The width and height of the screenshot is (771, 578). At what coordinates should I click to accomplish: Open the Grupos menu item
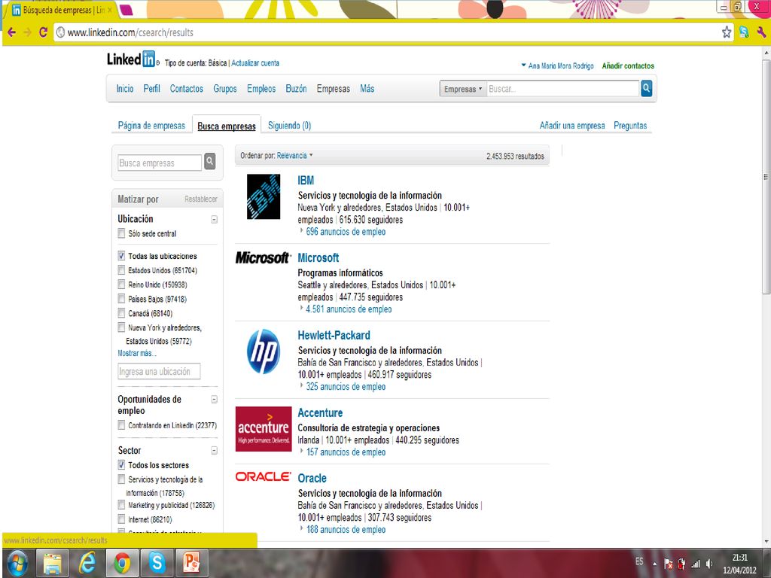click(x=224, y=89)
